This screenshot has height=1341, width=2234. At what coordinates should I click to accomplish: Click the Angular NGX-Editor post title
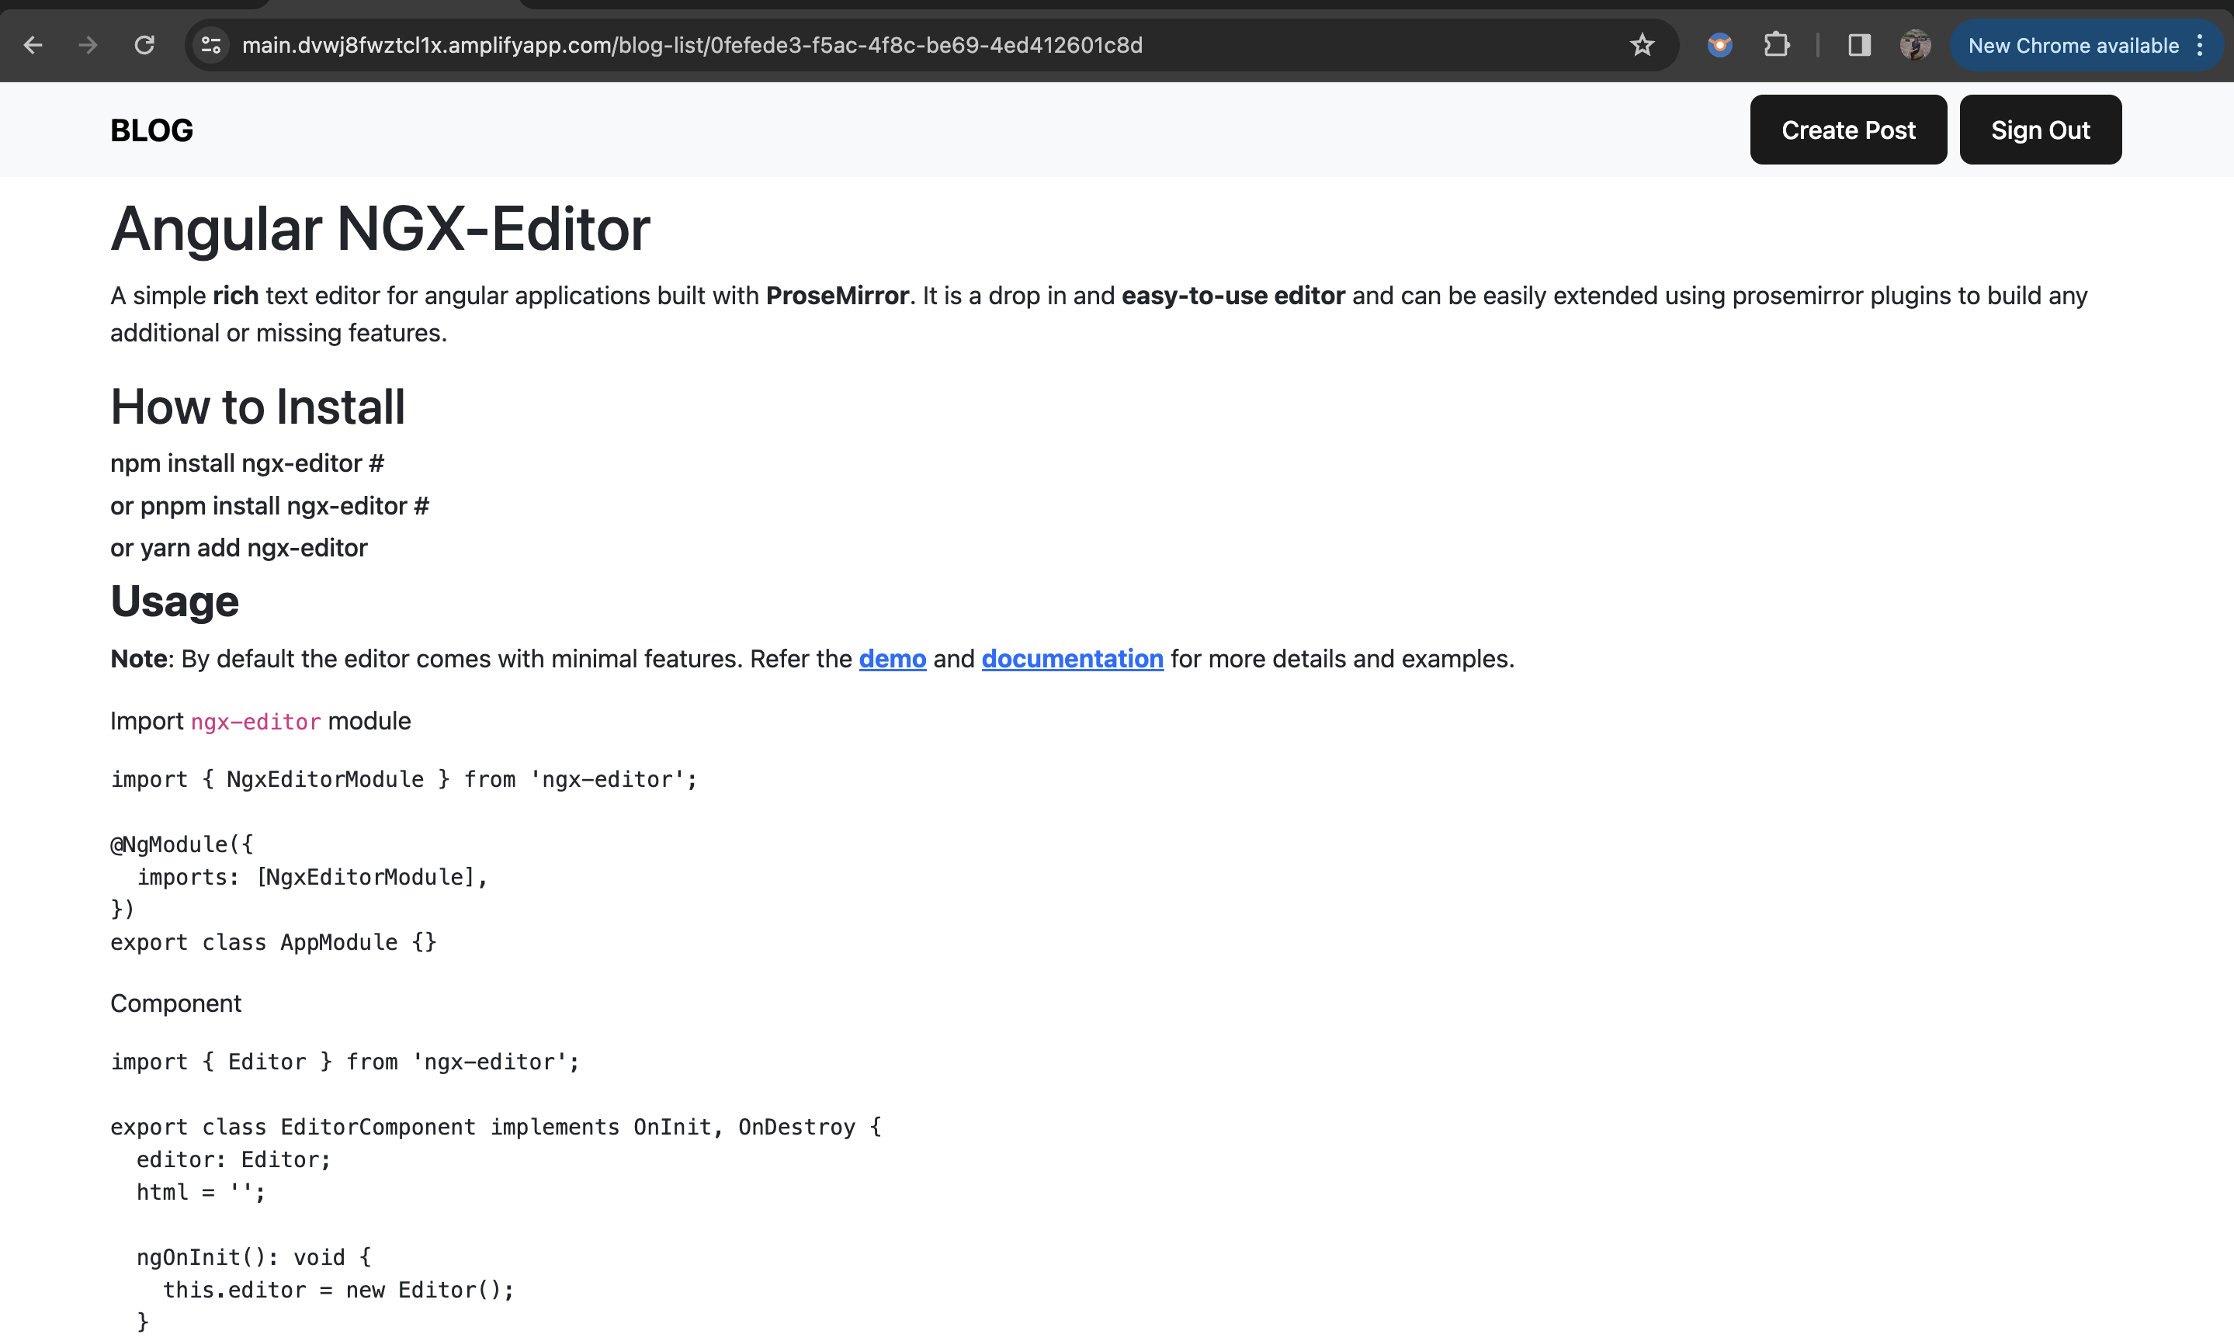380,229
